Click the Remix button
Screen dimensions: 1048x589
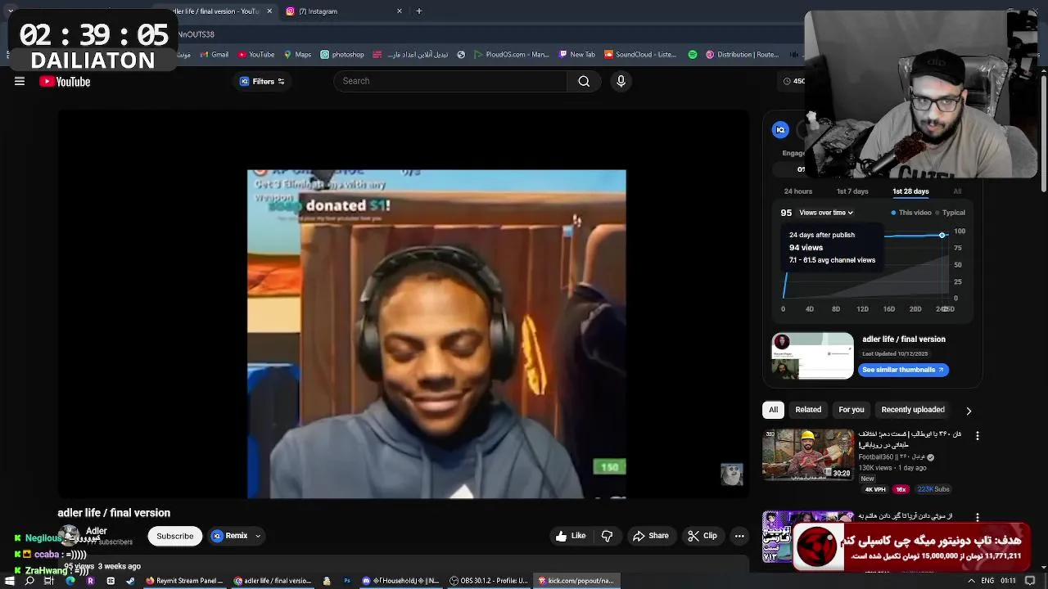(x=229, y=536)
